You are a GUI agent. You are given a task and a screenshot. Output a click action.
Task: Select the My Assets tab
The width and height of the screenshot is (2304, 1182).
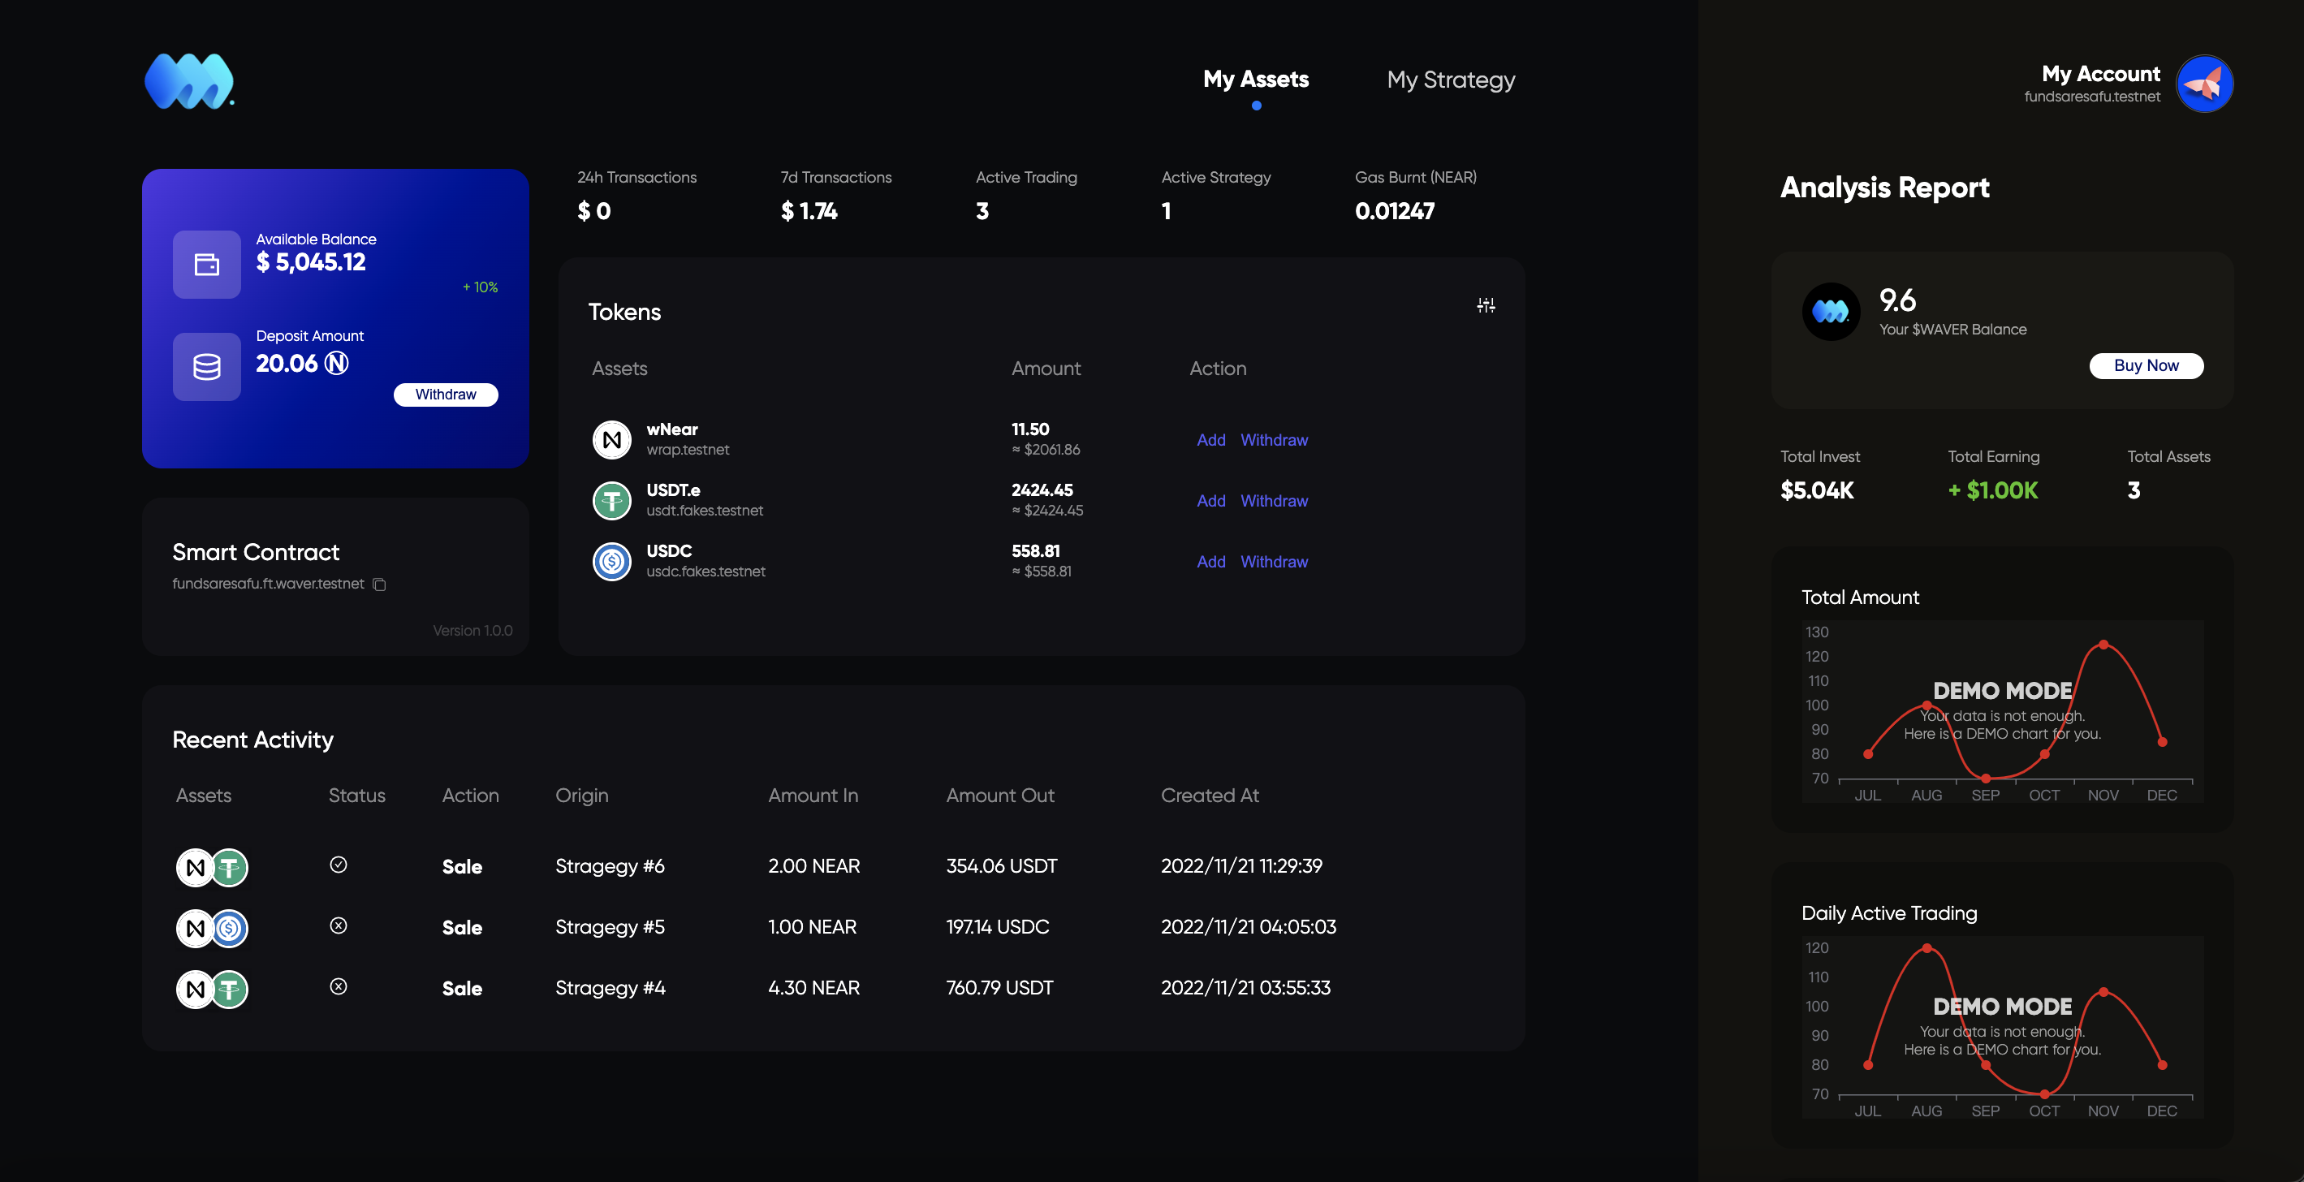pyautogui.click(x=1256, y=80)
